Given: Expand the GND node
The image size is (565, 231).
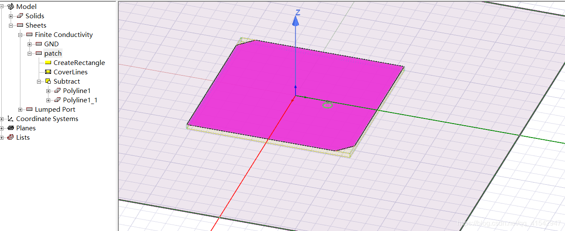Looking at the screenshot, I should point(29,44).
